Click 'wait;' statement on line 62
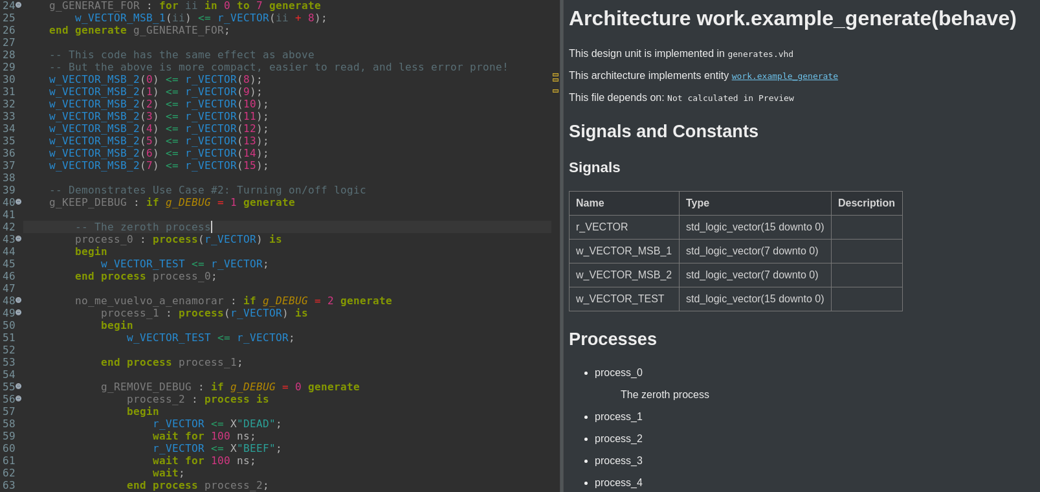Image resolution: width=1040 pixels, height=492 pixels. 169,473
